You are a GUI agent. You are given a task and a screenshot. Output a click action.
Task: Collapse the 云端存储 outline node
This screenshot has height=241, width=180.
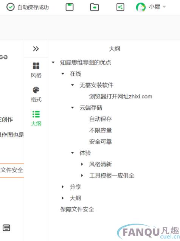tap(73, 107)
